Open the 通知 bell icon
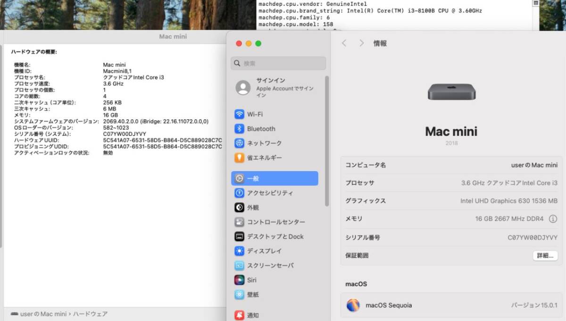 (239, 315)
